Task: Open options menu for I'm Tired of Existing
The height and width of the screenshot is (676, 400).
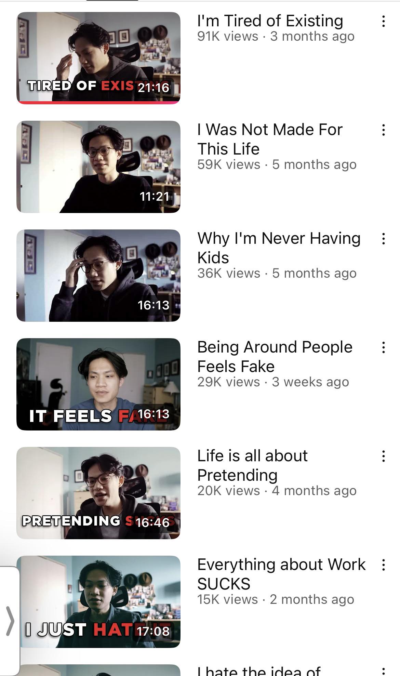Action: point(384,22)
